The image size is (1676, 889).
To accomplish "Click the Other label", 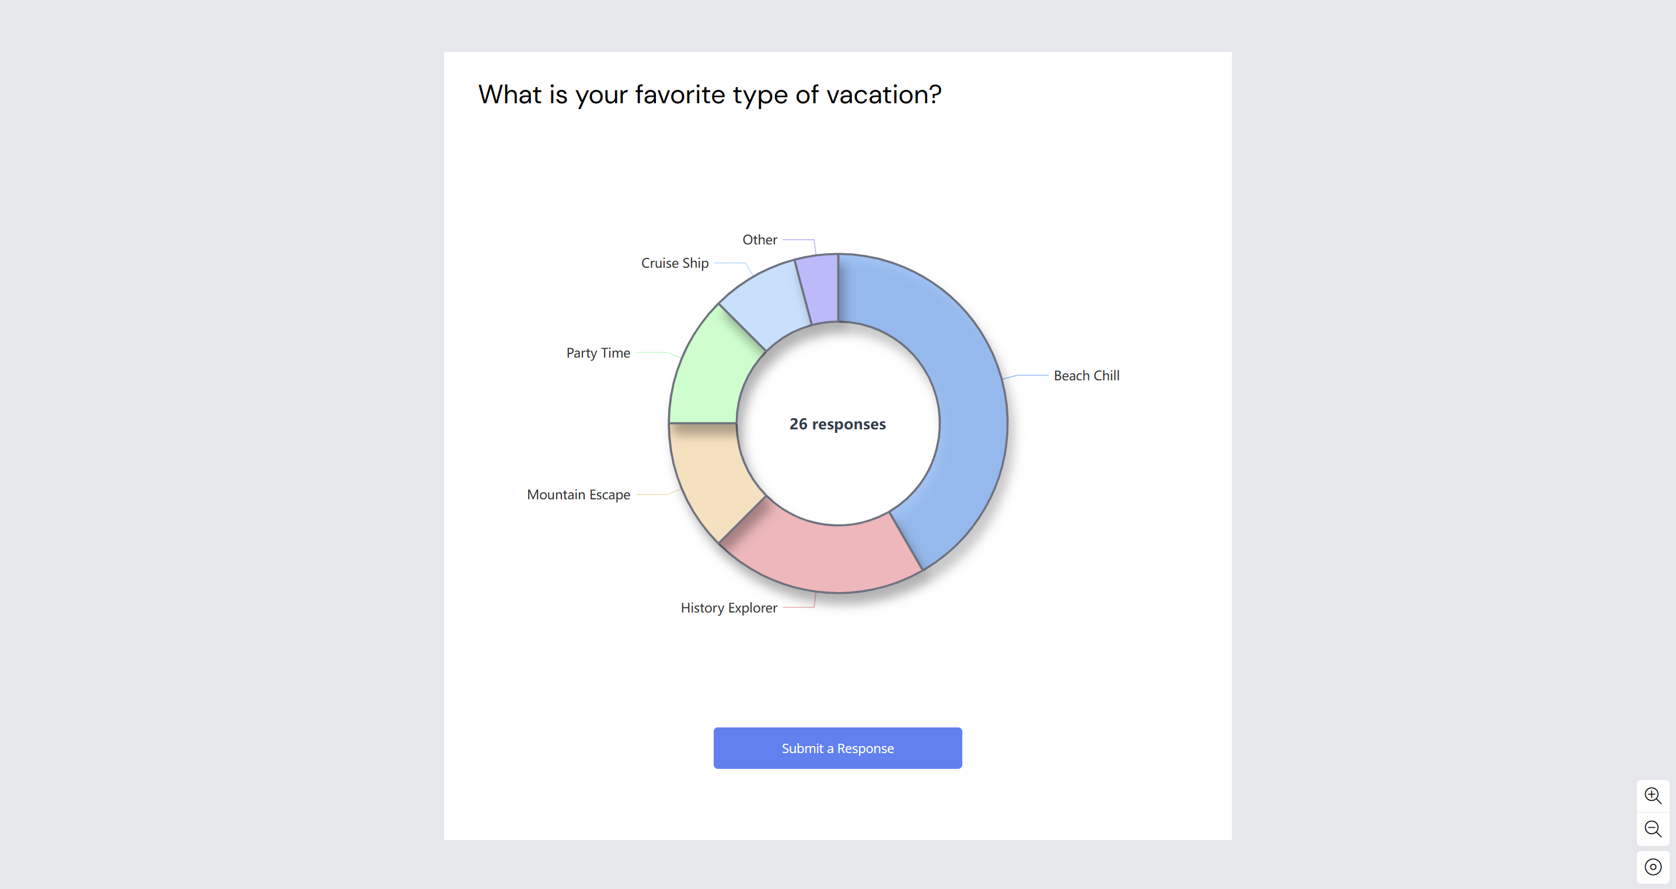I will coord(759,239).
